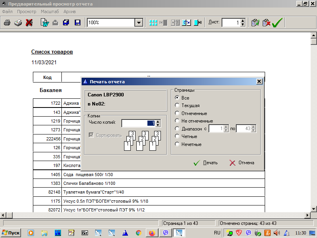Screen dimensions: 317x238
Task: Click the large green checkmark toolbar icon
Action: (277, 23)
